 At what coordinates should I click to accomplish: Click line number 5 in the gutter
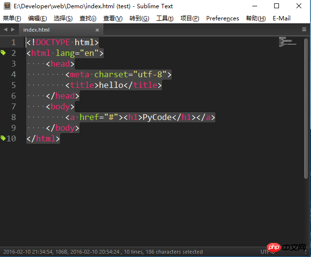[14, 85]
